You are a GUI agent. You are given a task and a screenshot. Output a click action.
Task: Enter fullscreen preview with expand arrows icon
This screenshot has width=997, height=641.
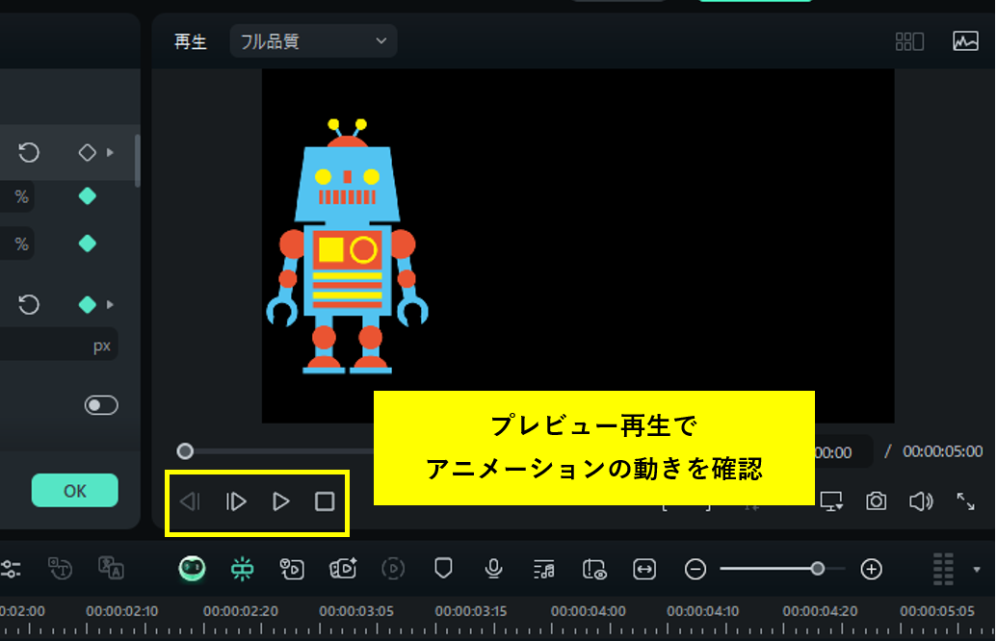click(x=966, y=501)
